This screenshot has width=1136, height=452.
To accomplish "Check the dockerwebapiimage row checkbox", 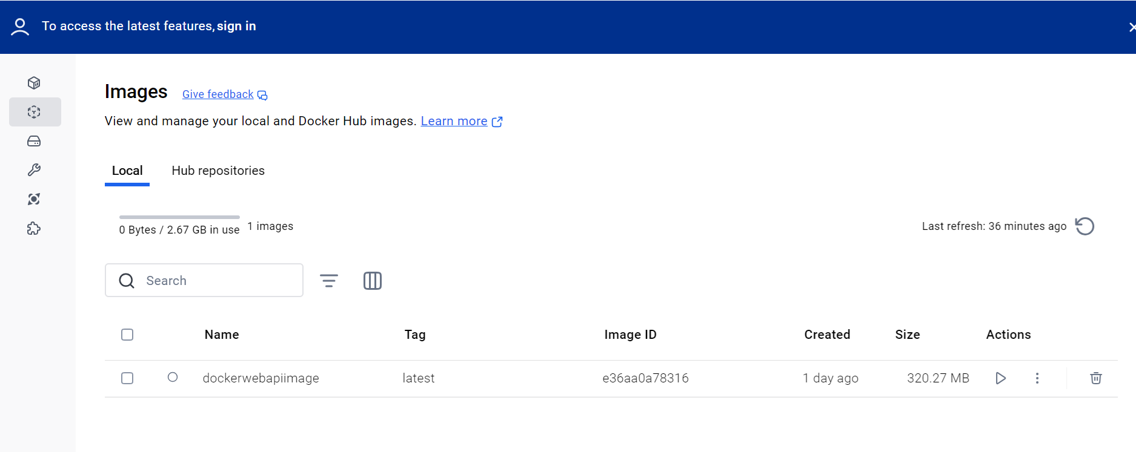I will pos(127,378).
